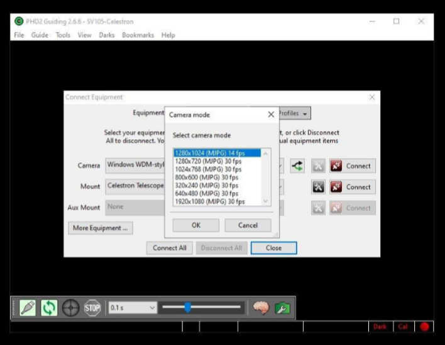
Task: Click Connect button for Camera
Action: 353,166
